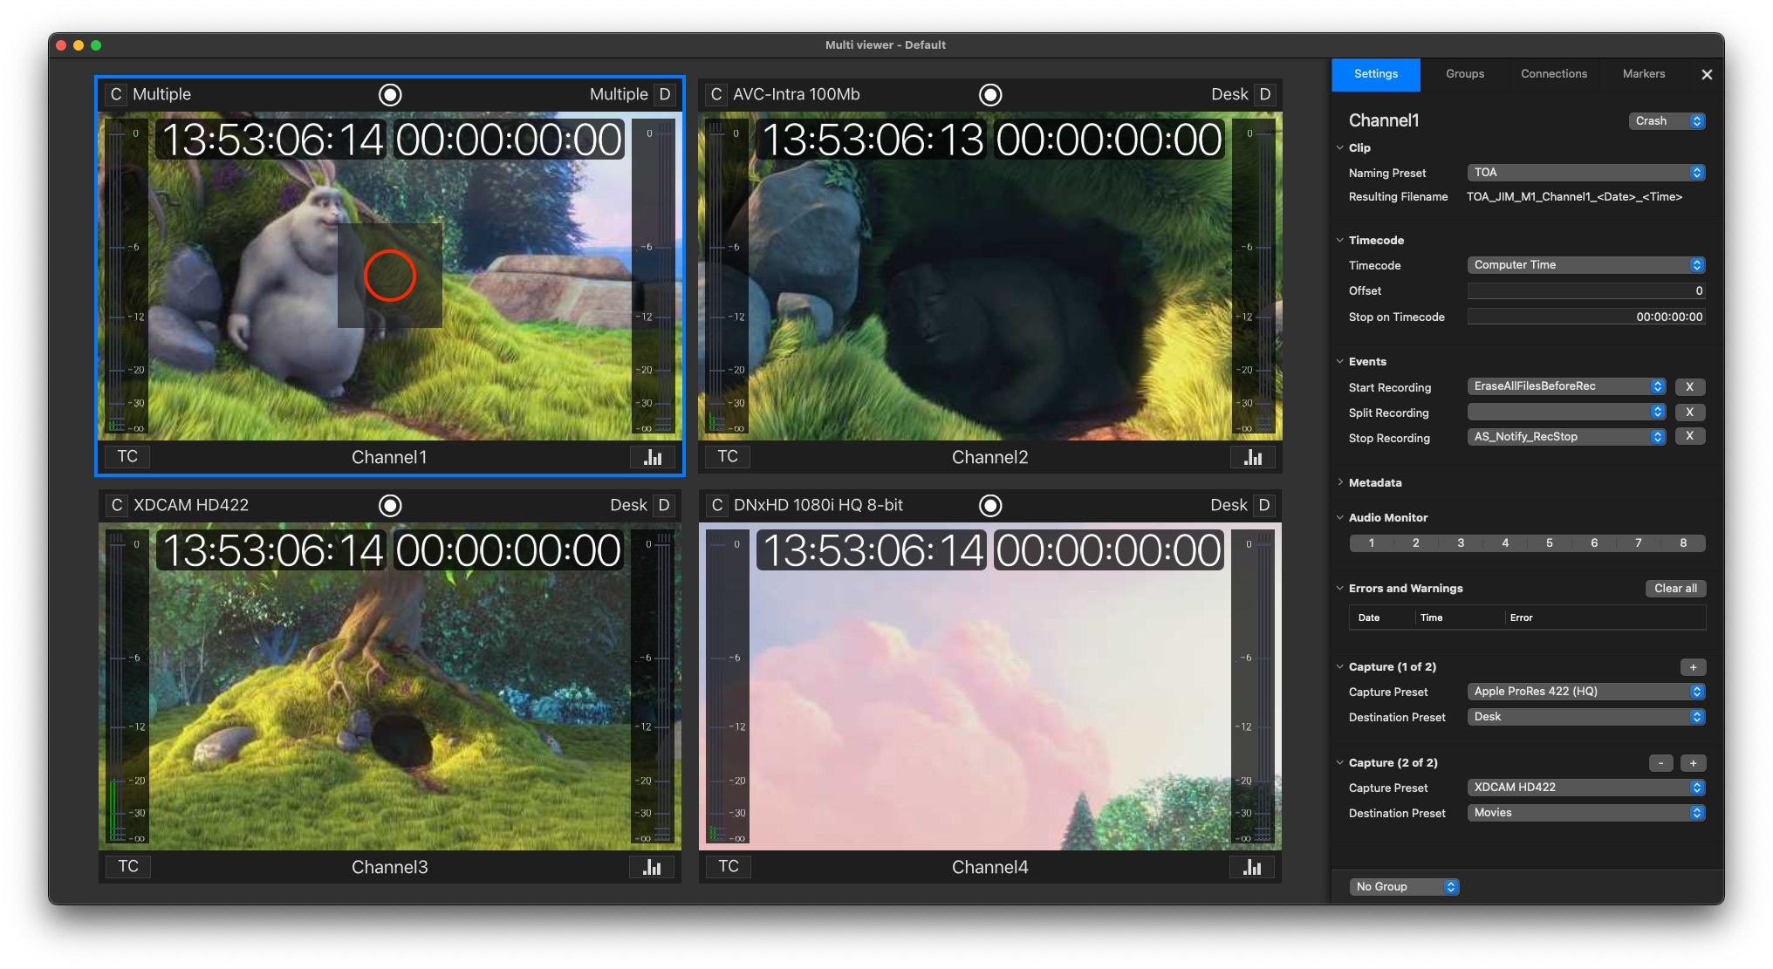Open Channel4 audio meter bars icon
Screen dimensions: 1773x969
1252,867
